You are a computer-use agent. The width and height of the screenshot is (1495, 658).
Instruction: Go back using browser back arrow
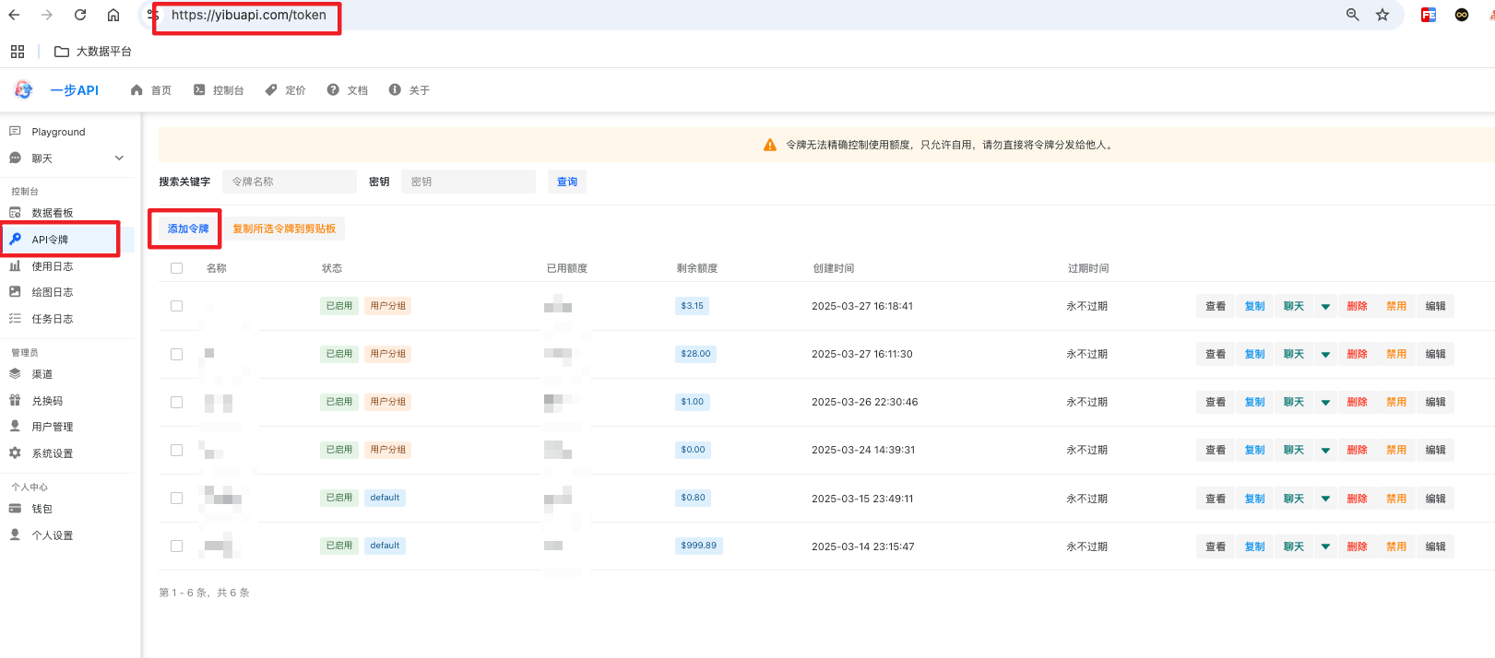point(14,15)
